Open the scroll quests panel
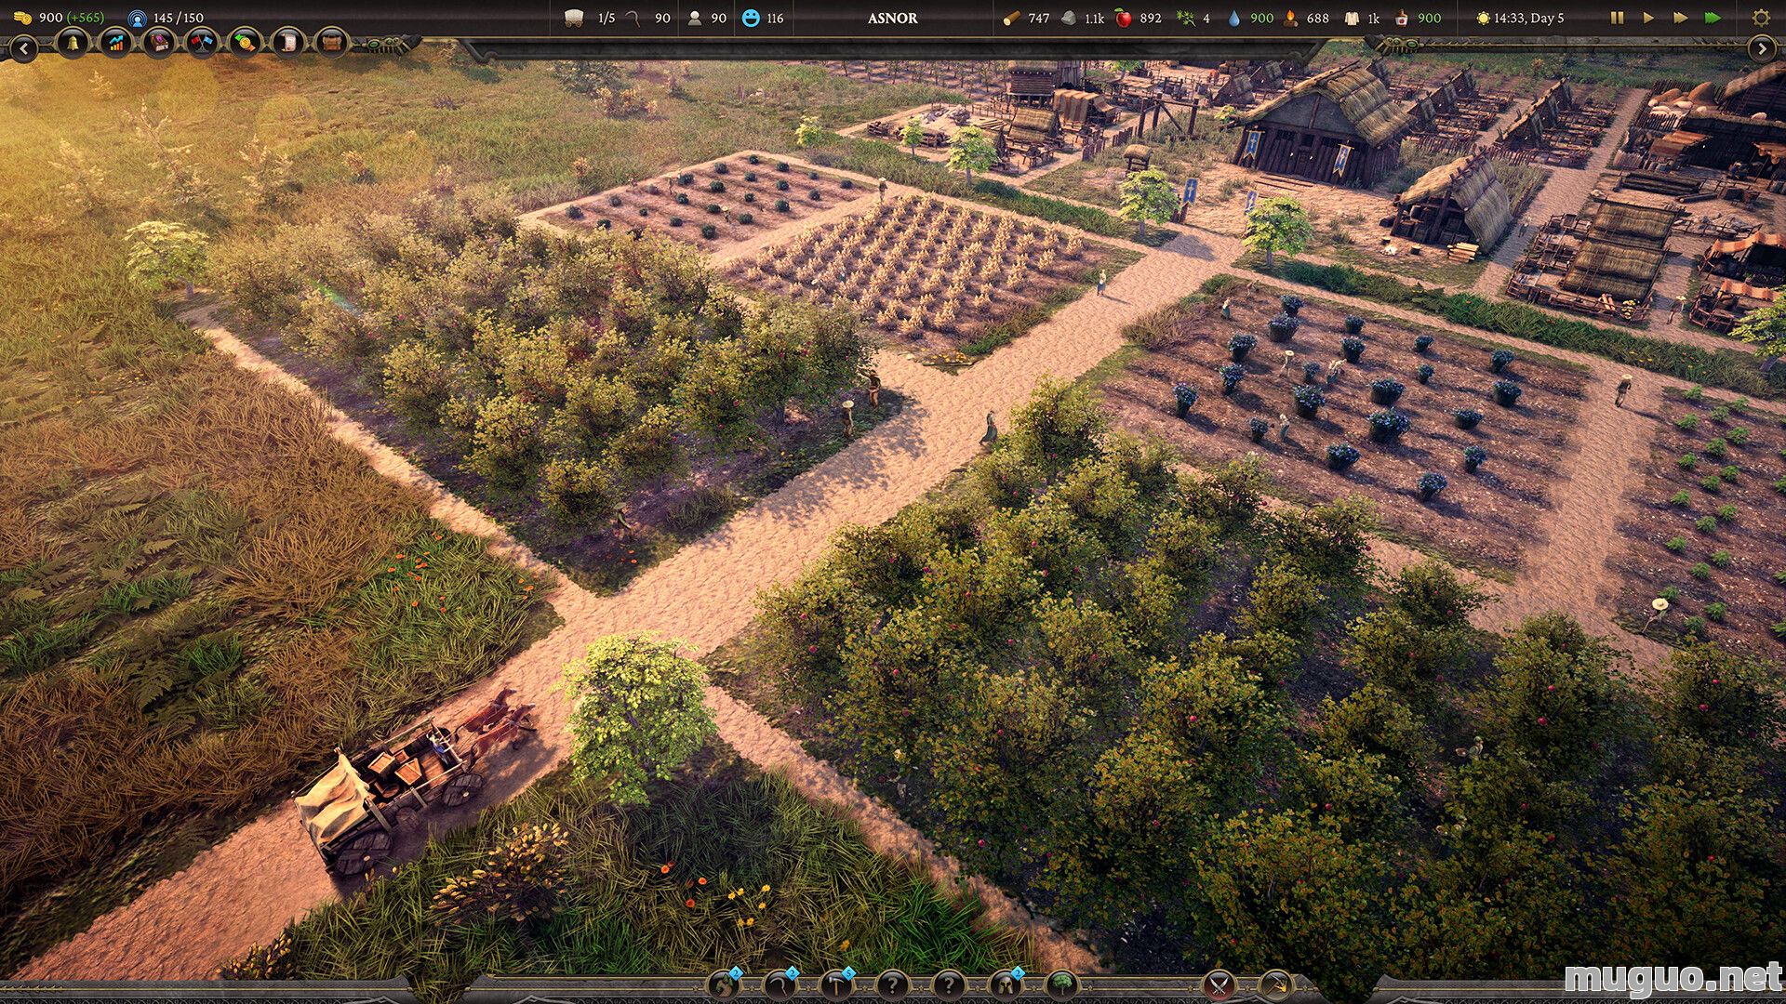The width and height of the screenshot is (1786, 1004). (x=288, y=43)
